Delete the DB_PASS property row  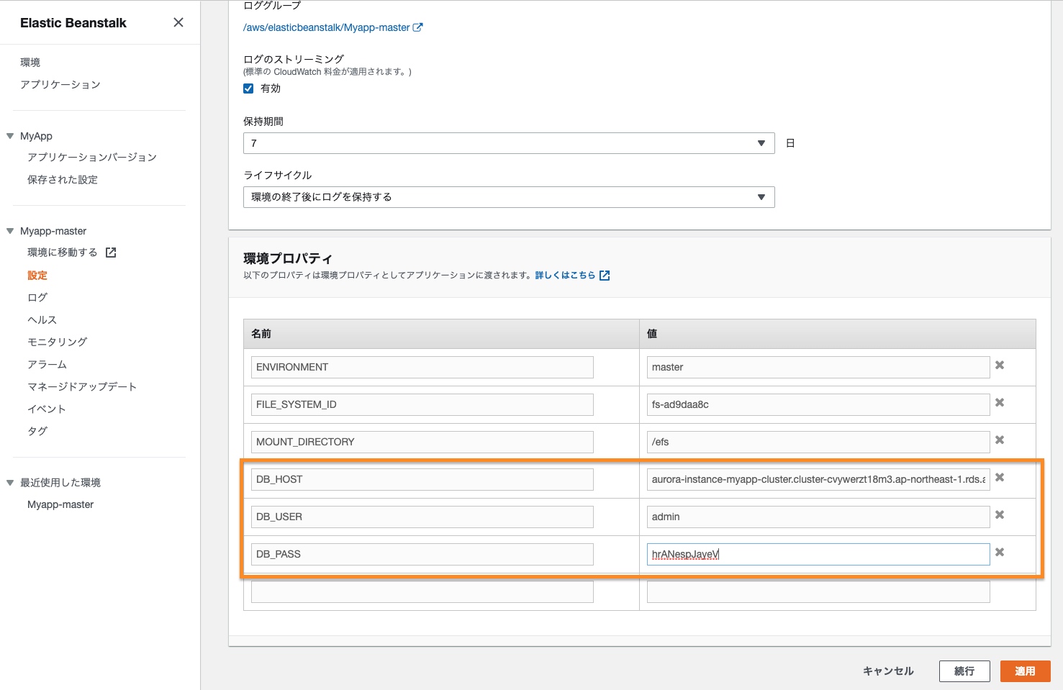[1000, 553]
